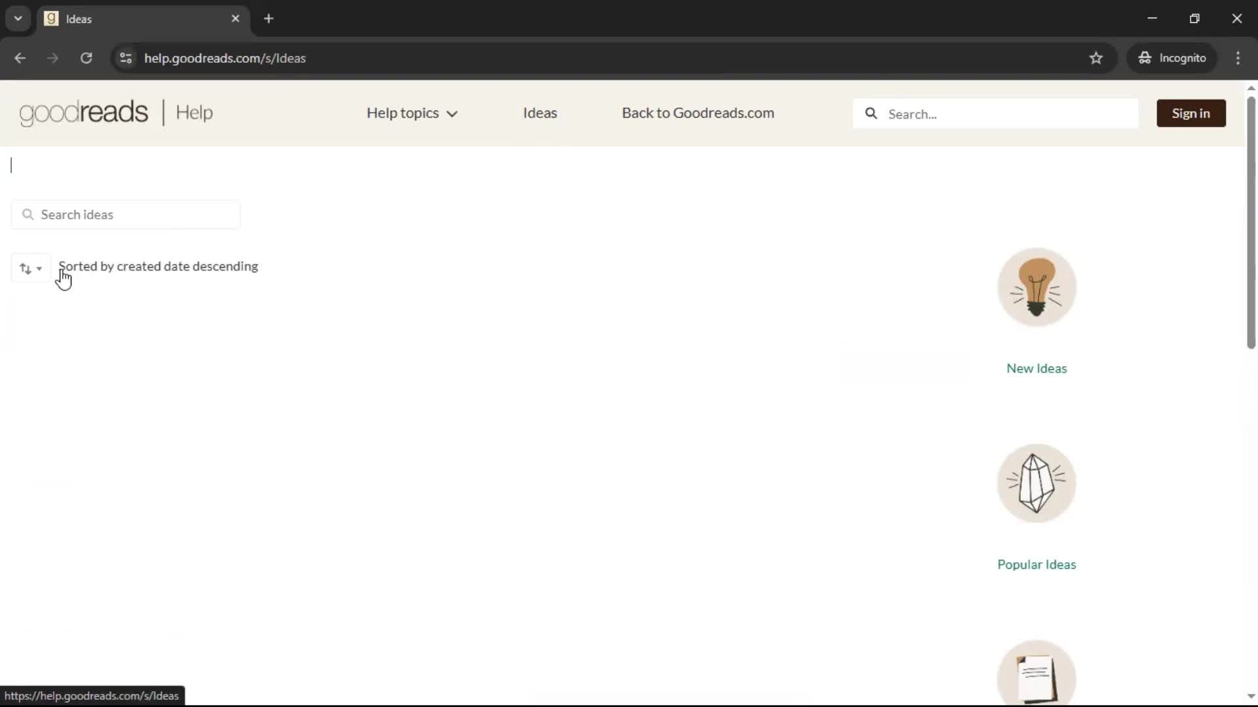This screenshot has height=707, width=1258.
Task: Click 'Sorted by created date descending' text
Action: click(159, 266)
